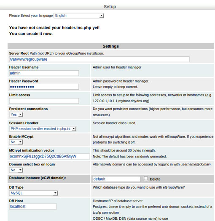
Task: Expand the Sessions Handler dropdown
Action: (43, 129)
